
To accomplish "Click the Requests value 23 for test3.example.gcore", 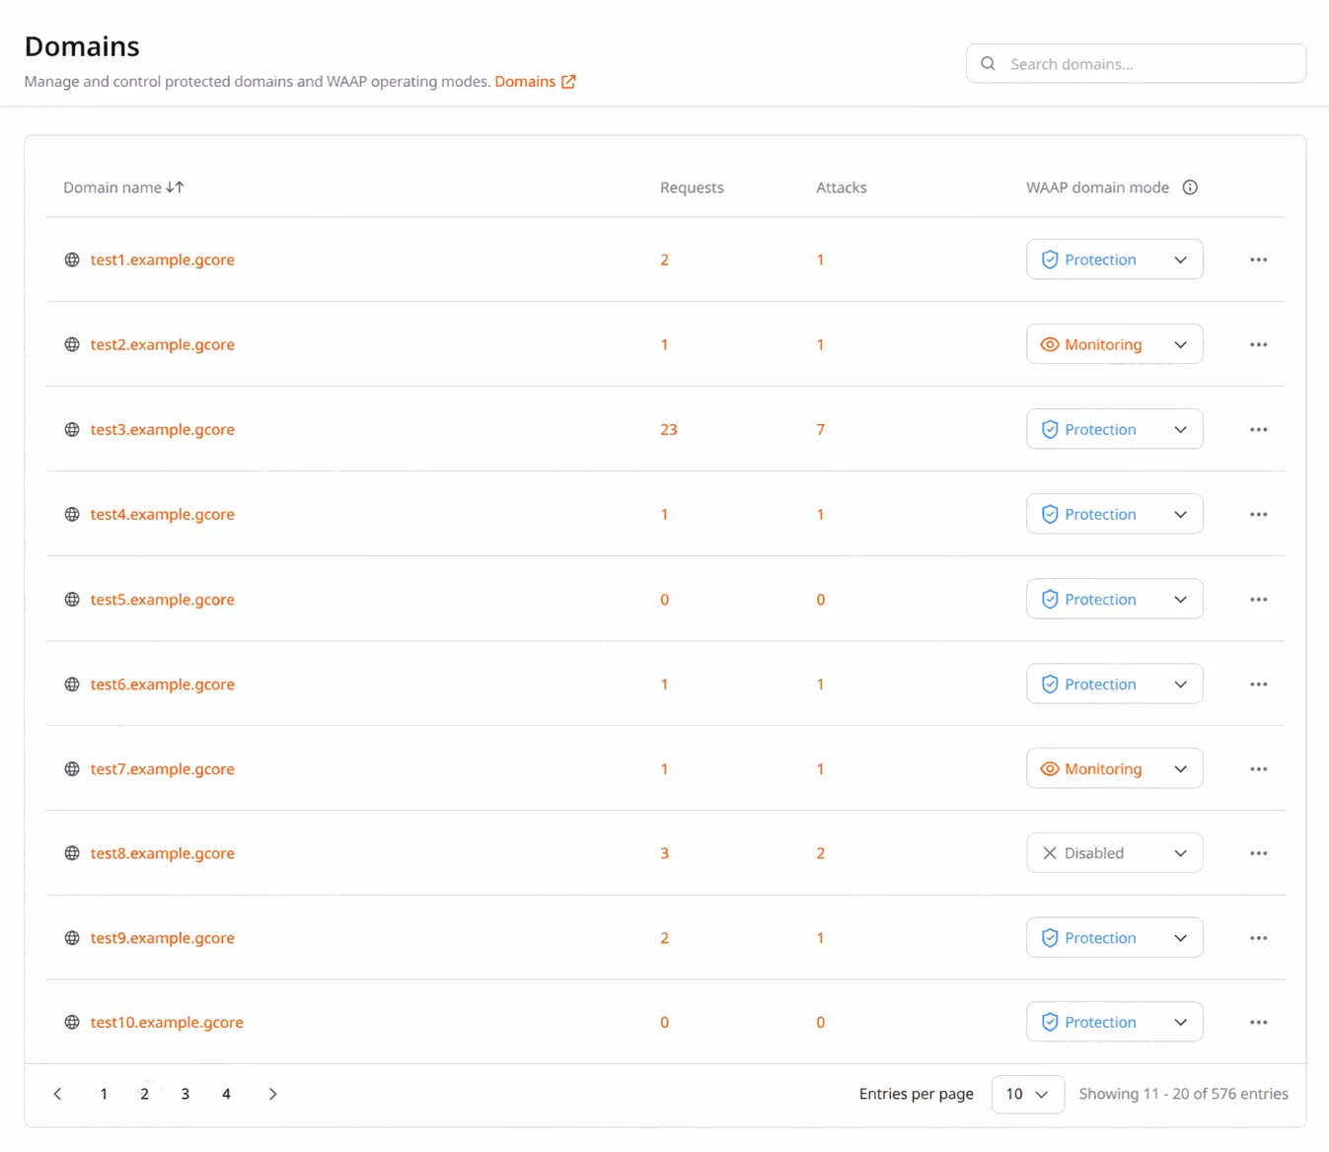I will (669, 429).
